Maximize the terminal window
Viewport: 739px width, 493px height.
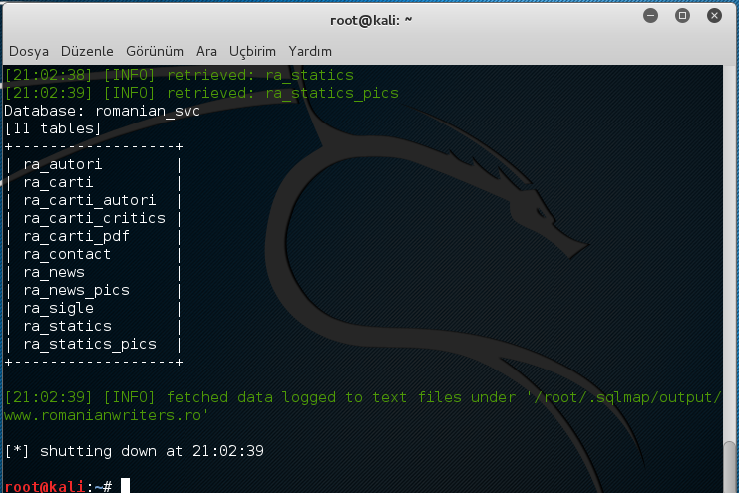tap(682, 16)
